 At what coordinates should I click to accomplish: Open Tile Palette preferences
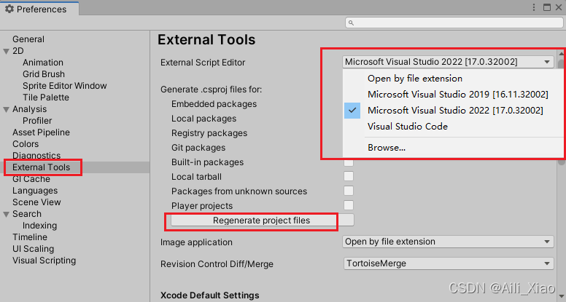coord(46,98)
